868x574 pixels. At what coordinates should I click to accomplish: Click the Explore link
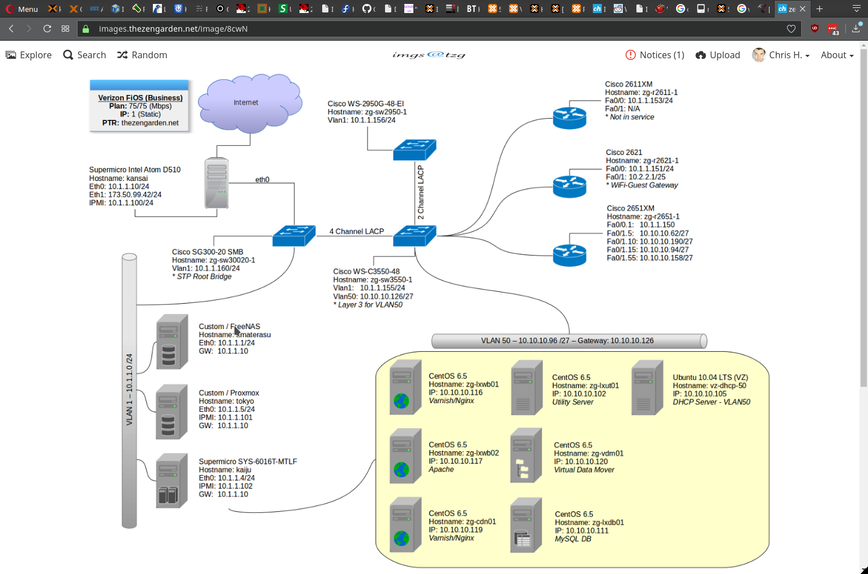pyautogui.click(x=28, y=55)
